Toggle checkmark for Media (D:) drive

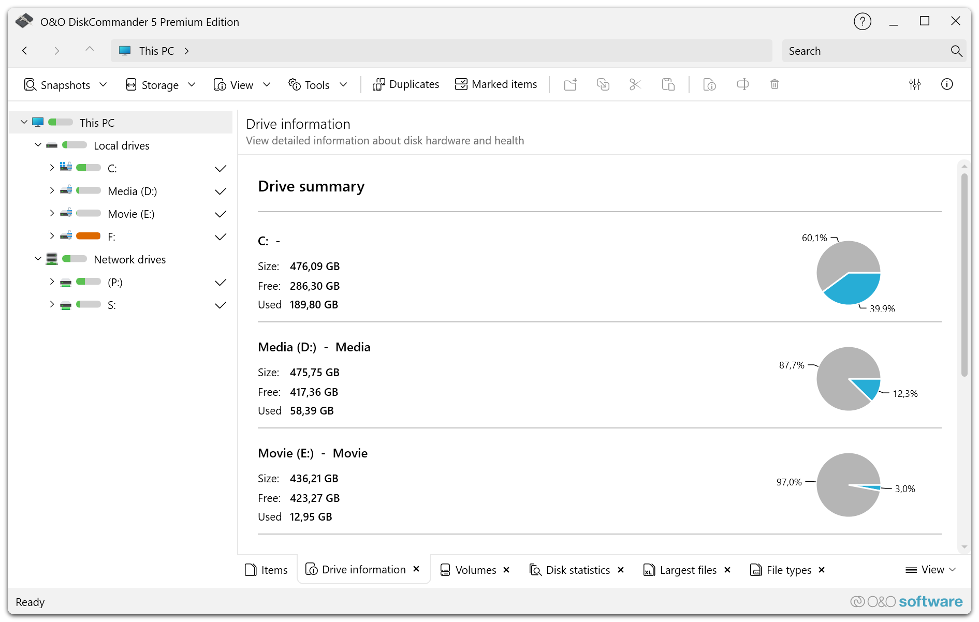[x=221, y=191]
